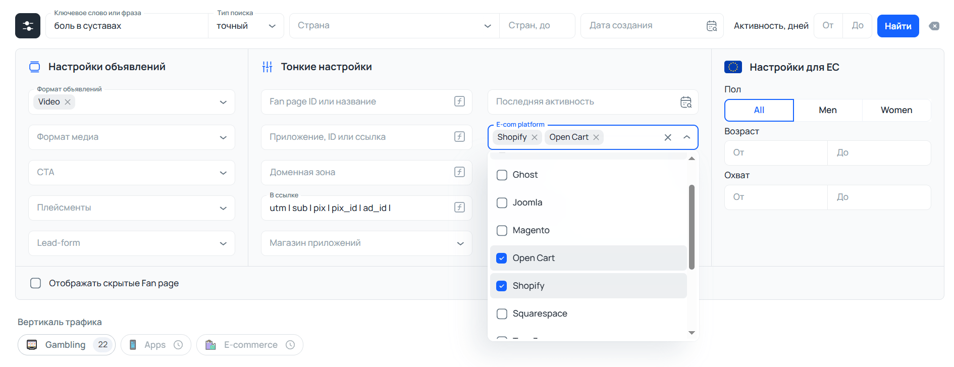
Task: Enable Отображать скрытые Fan page checkbox
Action: pyautogui.click(x=35, y=283)
